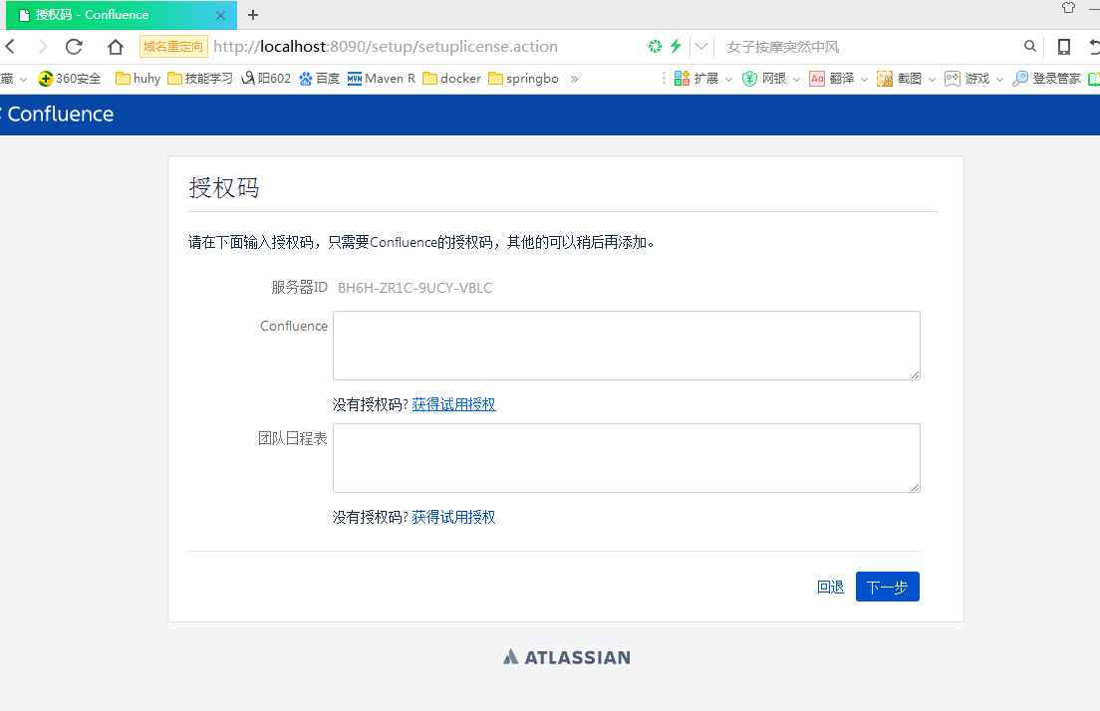Screen dimensions: 1100x711
Task: Expand more bookmarks chevron
Action: 574,79
